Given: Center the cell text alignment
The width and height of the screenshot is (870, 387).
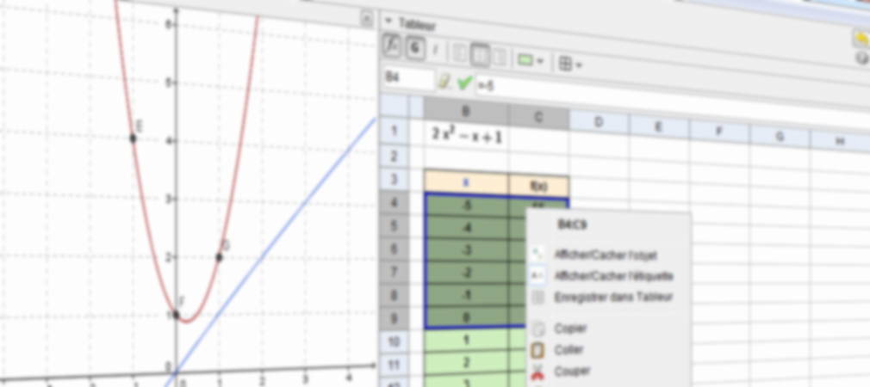Looking at the screenshot, I should pos(480,55).
